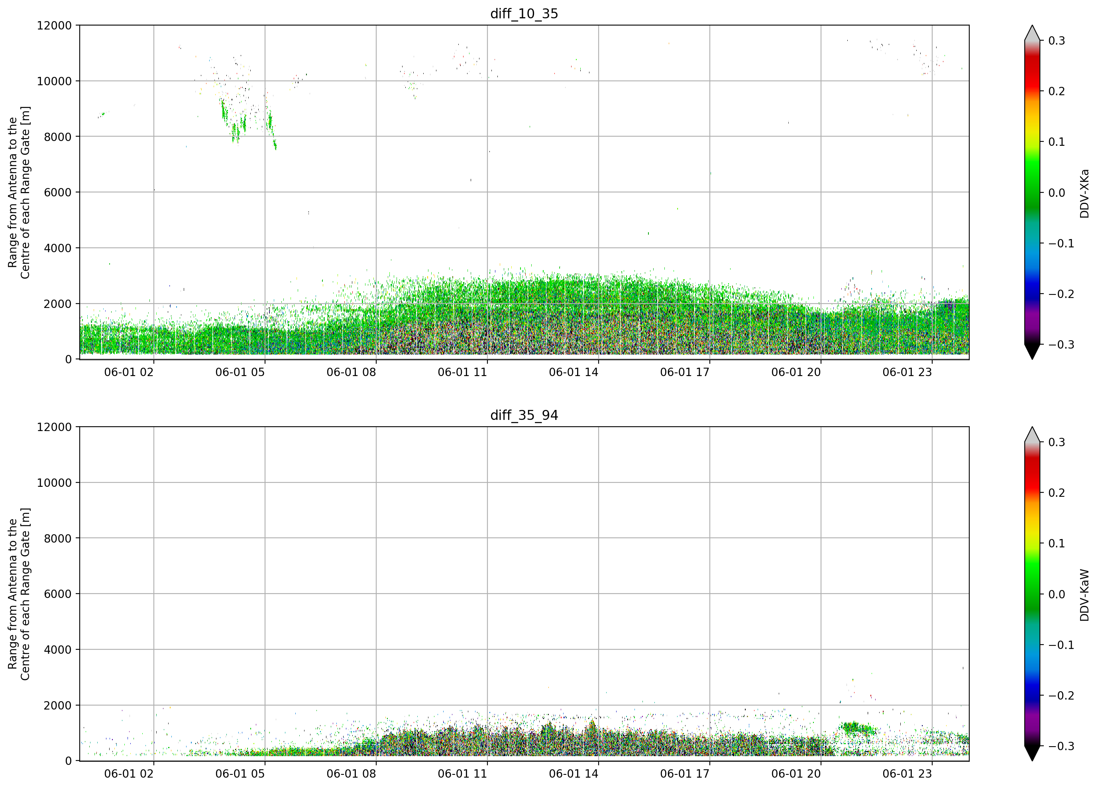Click the range axis label of diff_10_35 plot
The image size is (1098, 788).
tap(19, 193)
